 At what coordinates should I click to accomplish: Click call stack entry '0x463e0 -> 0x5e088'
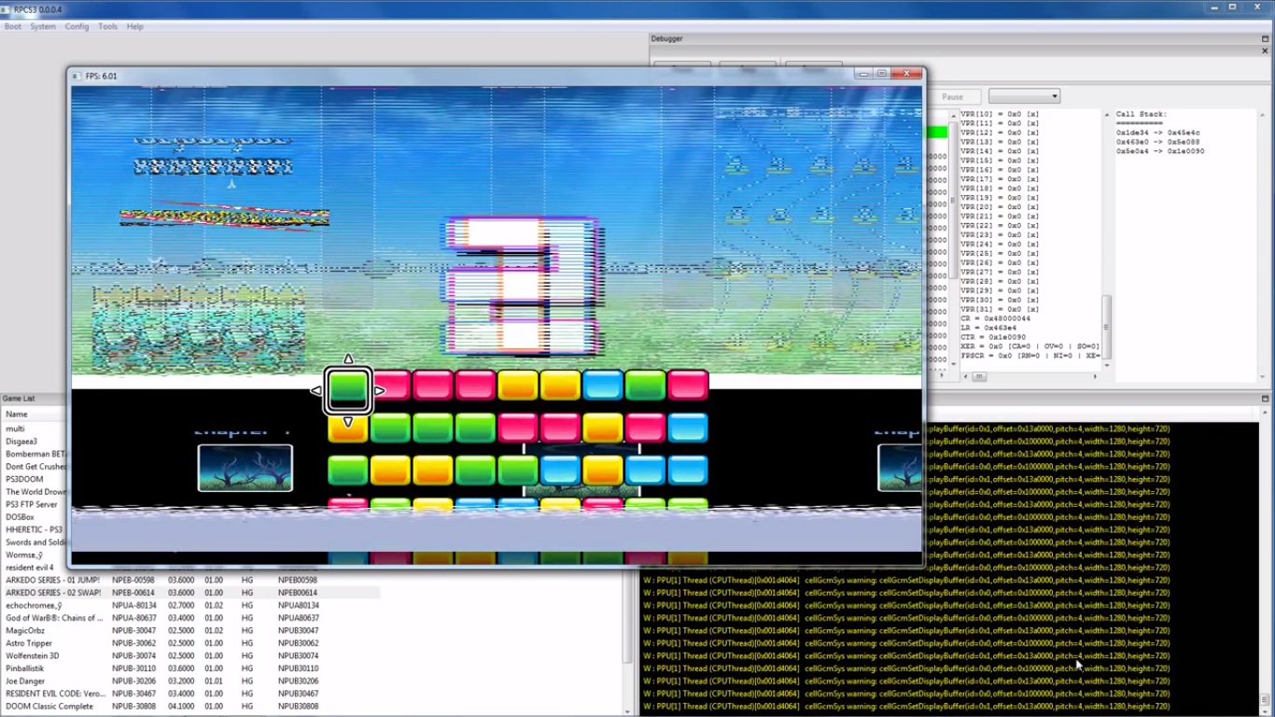click(1158, 142)
